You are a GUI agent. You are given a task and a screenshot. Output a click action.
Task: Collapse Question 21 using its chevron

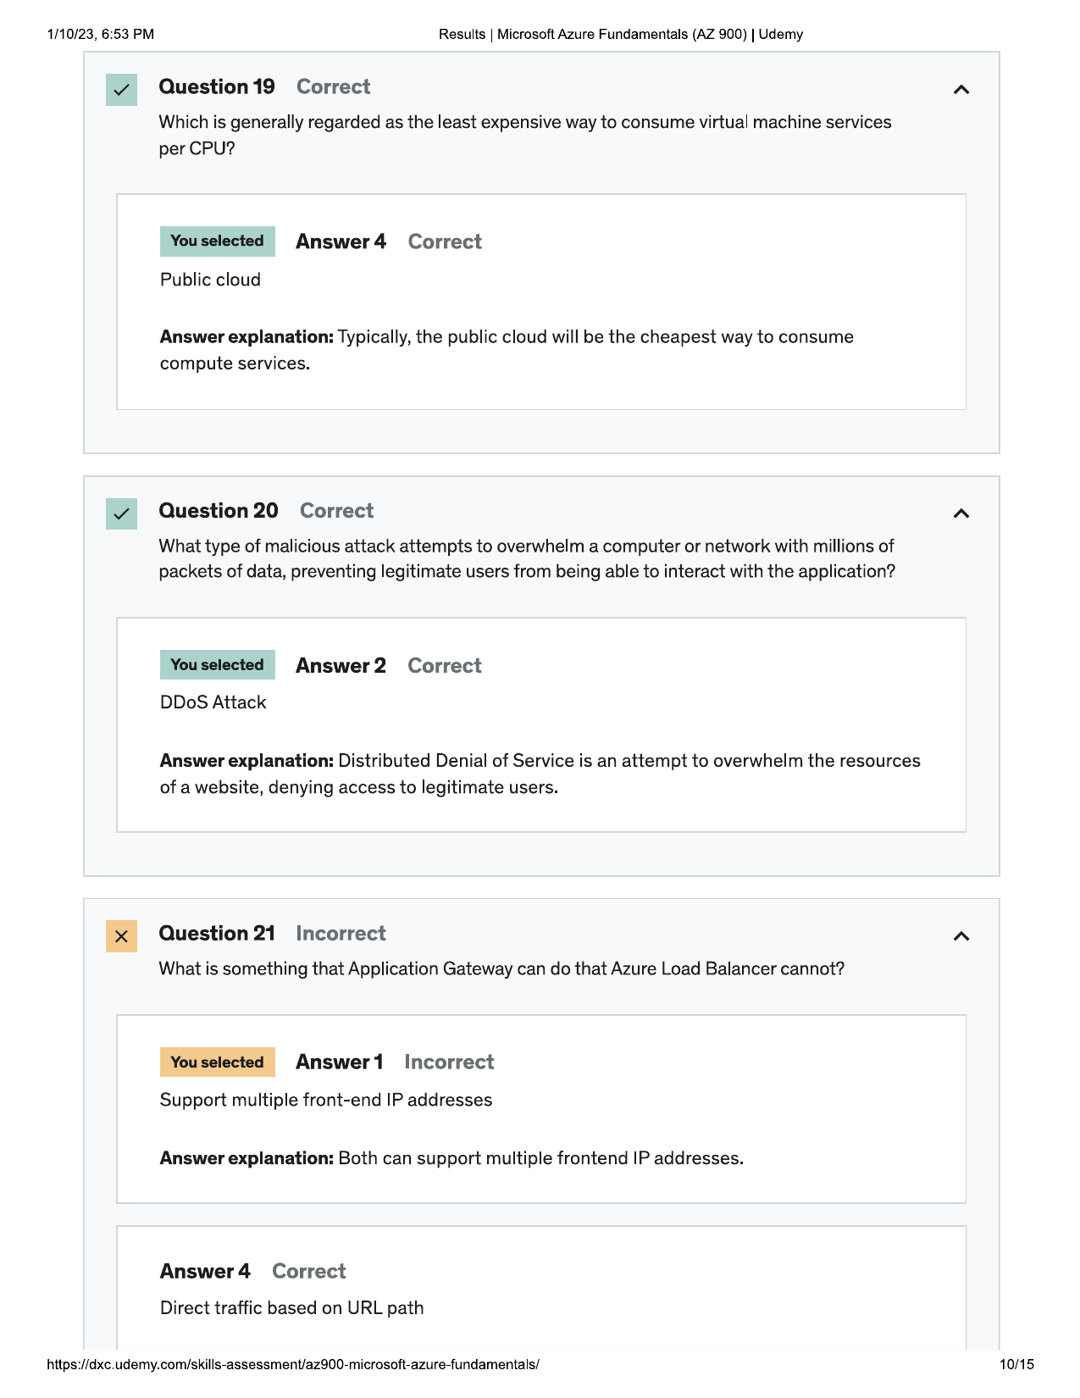(x=961, y=936)
